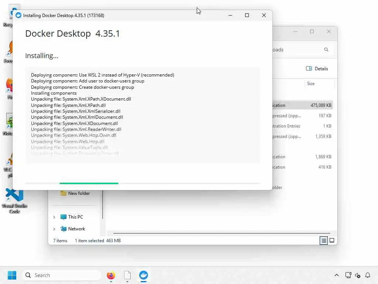Click the 'Unpacking file: System.Xml.ReaderWriter.dll' log line
The image size is (378, 284).
[76, 129]
